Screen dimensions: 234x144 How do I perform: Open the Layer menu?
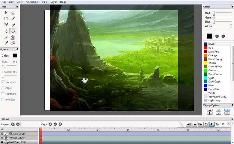54,2
